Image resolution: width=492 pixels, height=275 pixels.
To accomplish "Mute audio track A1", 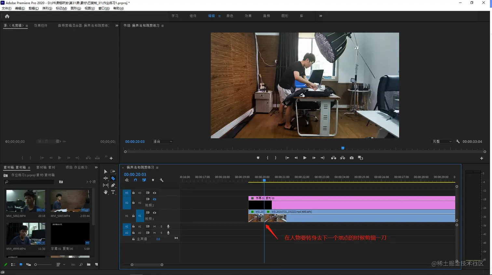I will click(154, 227).
